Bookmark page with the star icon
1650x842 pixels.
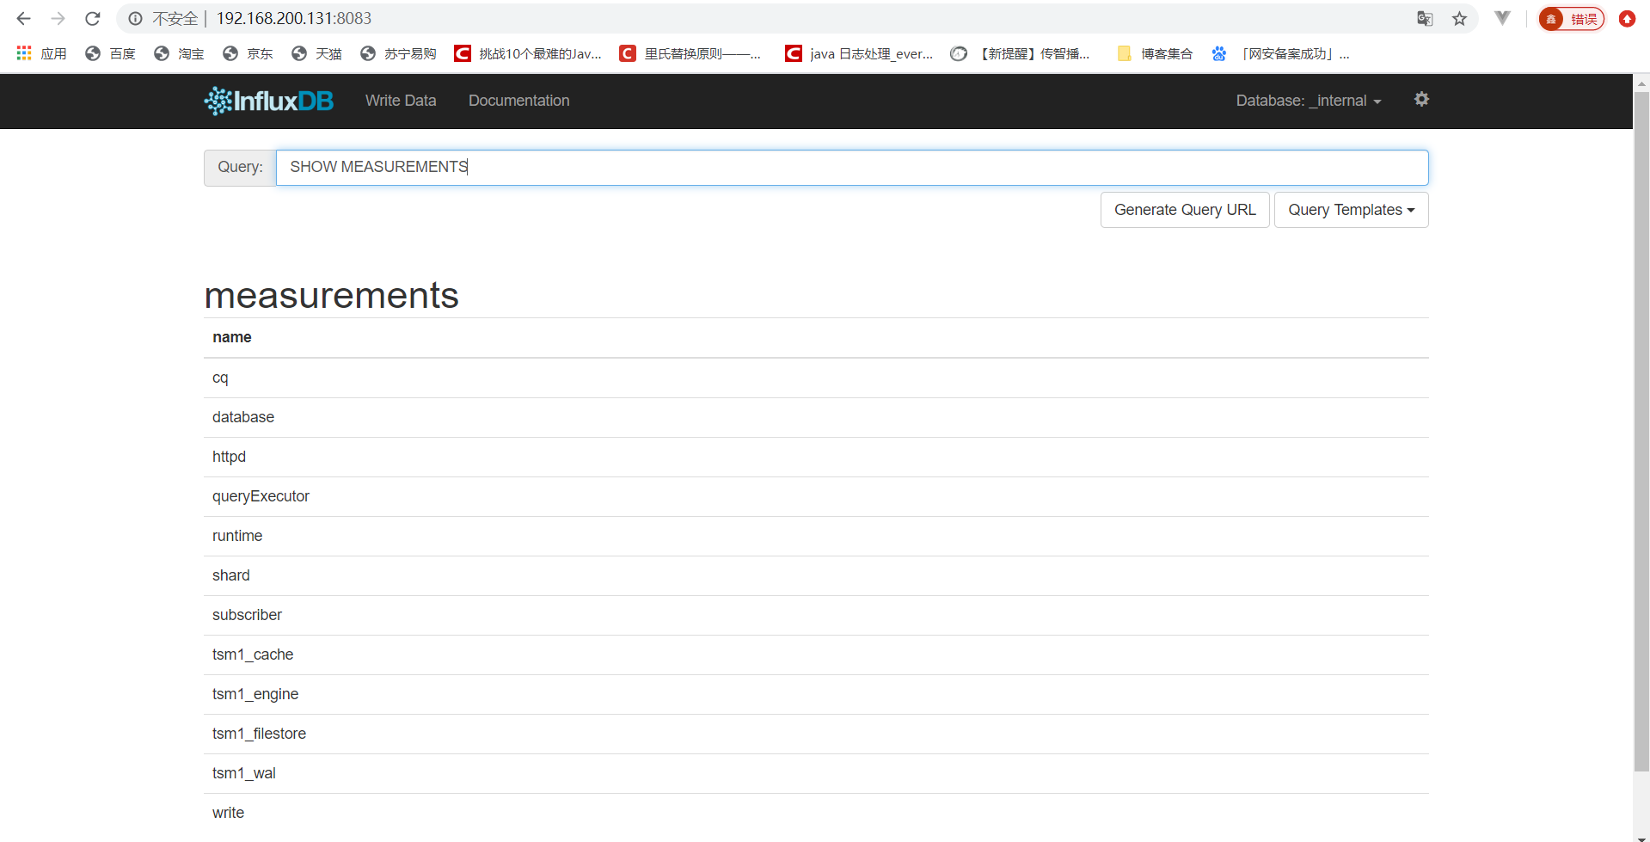(x=1459, y=19)
